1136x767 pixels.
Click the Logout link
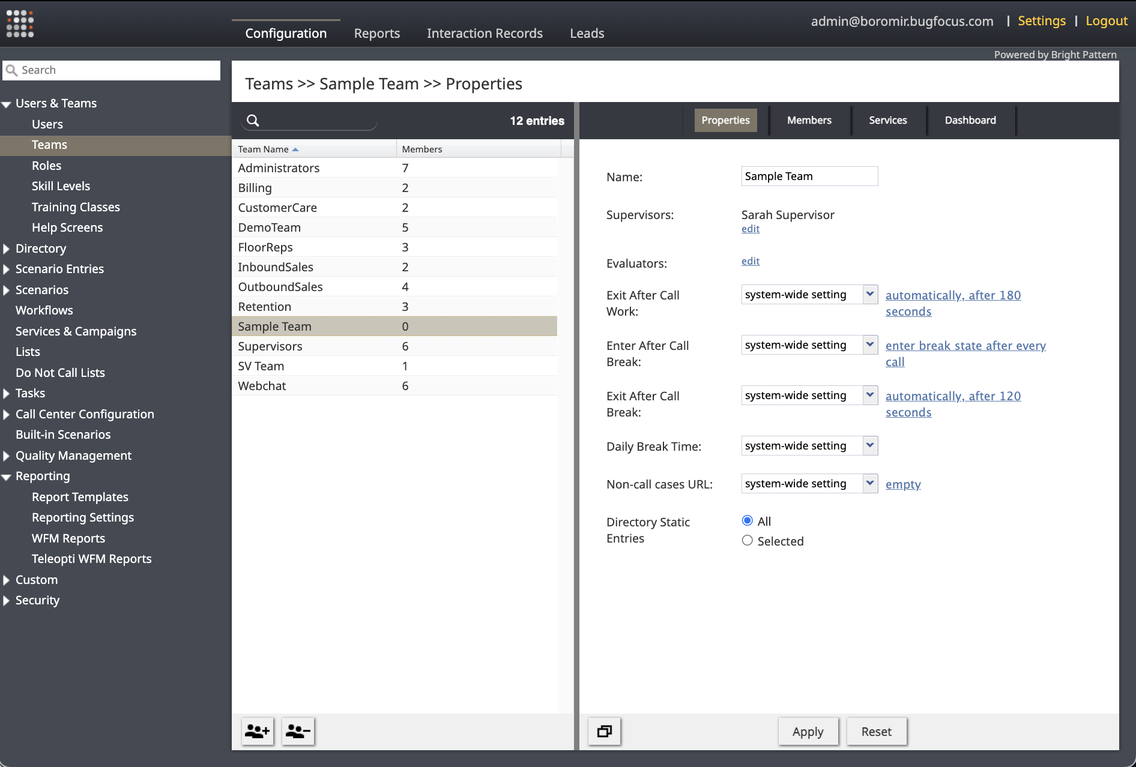click(1107, 20)
